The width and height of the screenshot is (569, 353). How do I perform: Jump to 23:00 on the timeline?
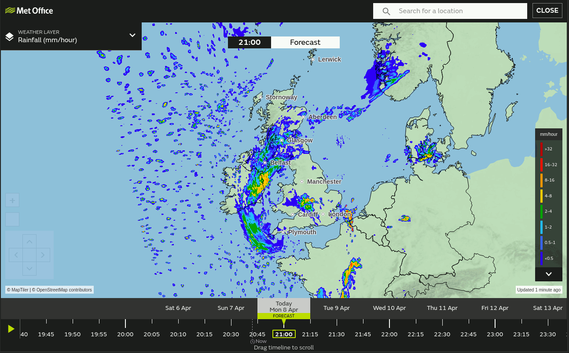pyautogui.click(x=495, y=334)
